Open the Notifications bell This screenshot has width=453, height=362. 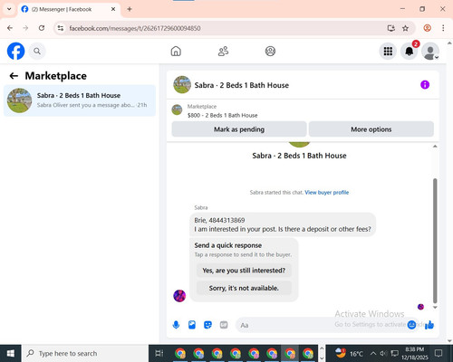(410, 51)
